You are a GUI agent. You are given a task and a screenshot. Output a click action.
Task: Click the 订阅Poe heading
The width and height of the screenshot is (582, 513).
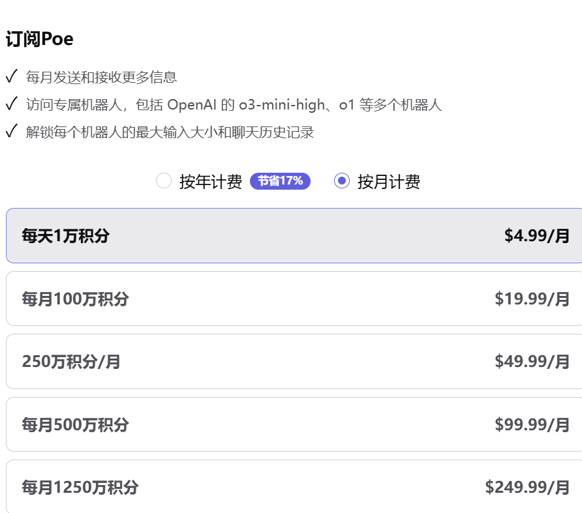point(39,40)
